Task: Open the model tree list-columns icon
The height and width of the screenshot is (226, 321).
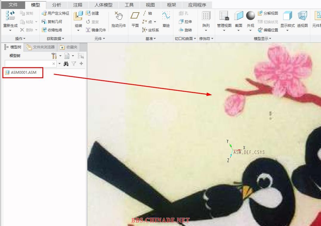Action: pyautogui.click(x=67, y=56)
